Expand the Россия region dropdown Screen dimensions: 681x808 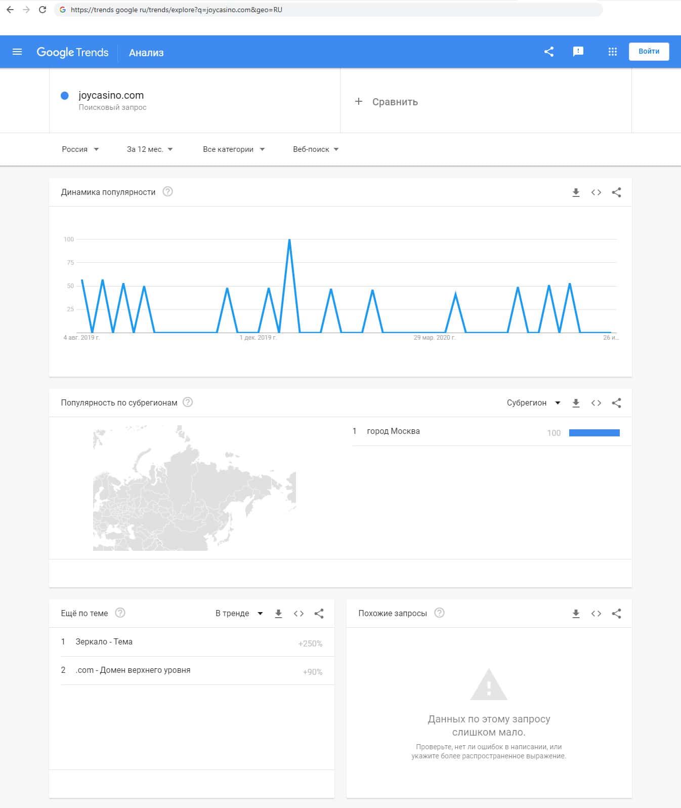(80, 149)
